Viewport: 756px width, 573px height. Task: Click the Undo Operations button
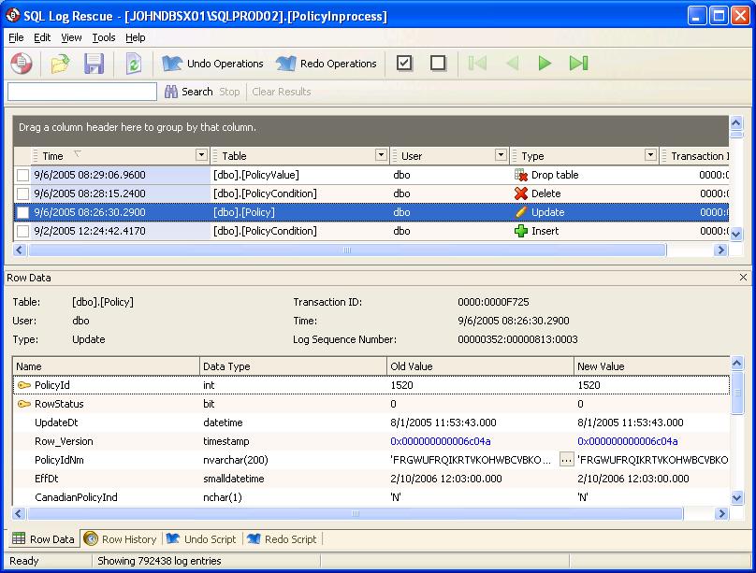click(213, 64)
